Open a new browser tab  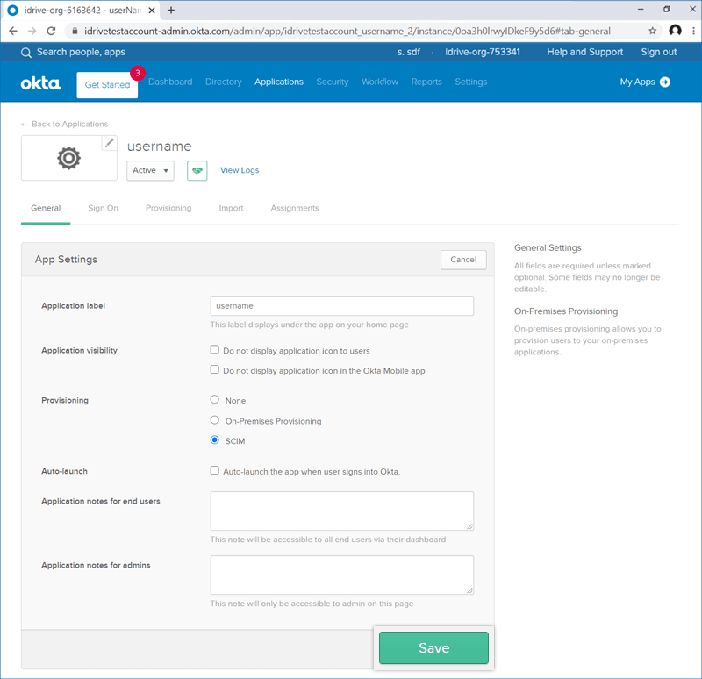[171, 11]
